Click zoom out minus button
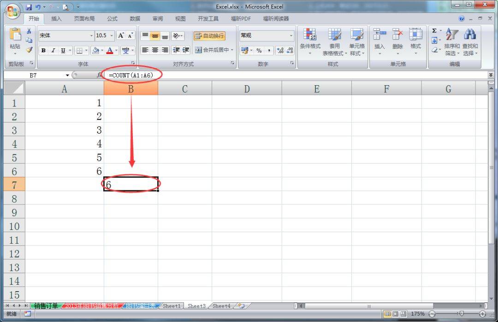This screenshot has height=322, width=498. [x=432, y=314]
